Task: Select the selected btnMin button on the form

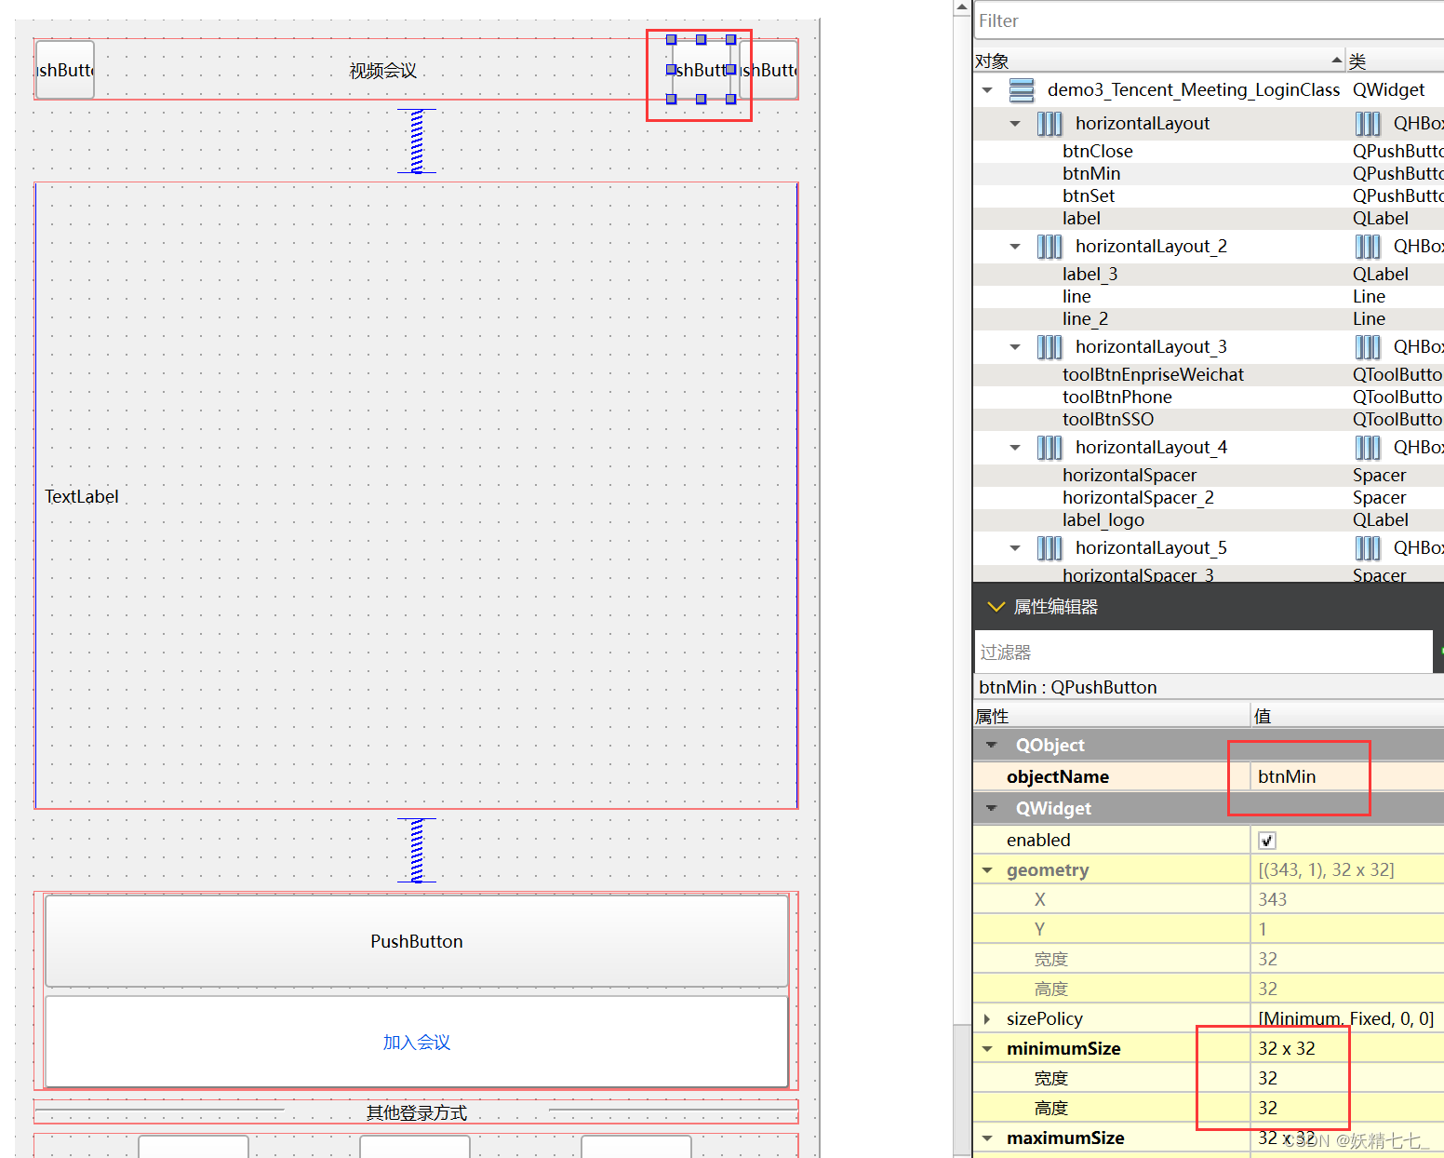Action: point(701,70)
